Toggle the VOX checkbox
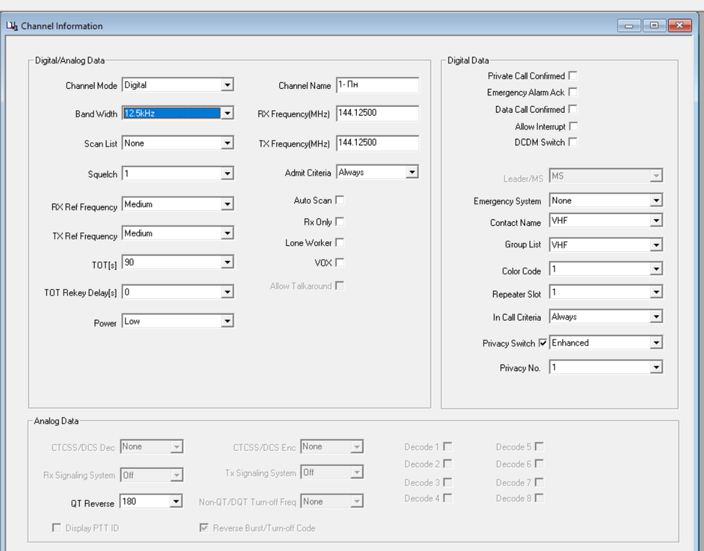This screenshot has width=704, height=551. pyautogui.click(x=340, y=262)
